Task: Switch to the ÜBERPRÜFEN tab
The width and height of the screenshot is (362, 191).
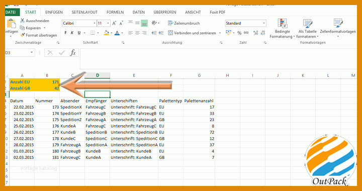Action: coord(165,12)
